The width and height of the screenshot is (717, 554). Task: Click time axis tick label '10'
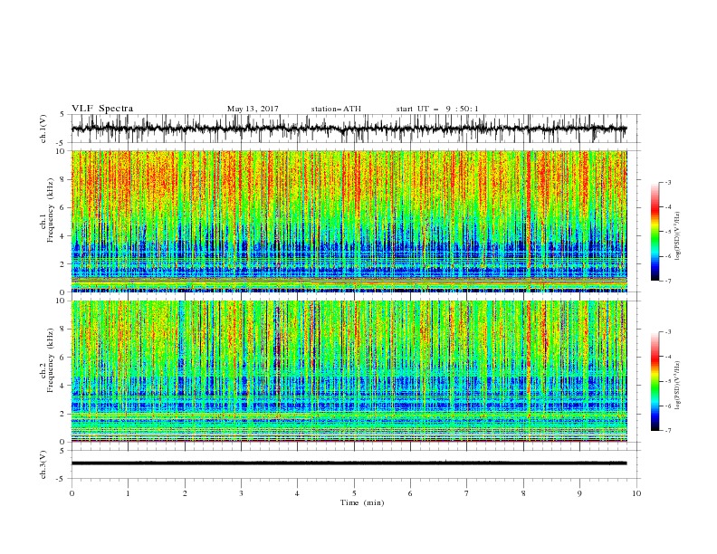(x=636, y=493)
